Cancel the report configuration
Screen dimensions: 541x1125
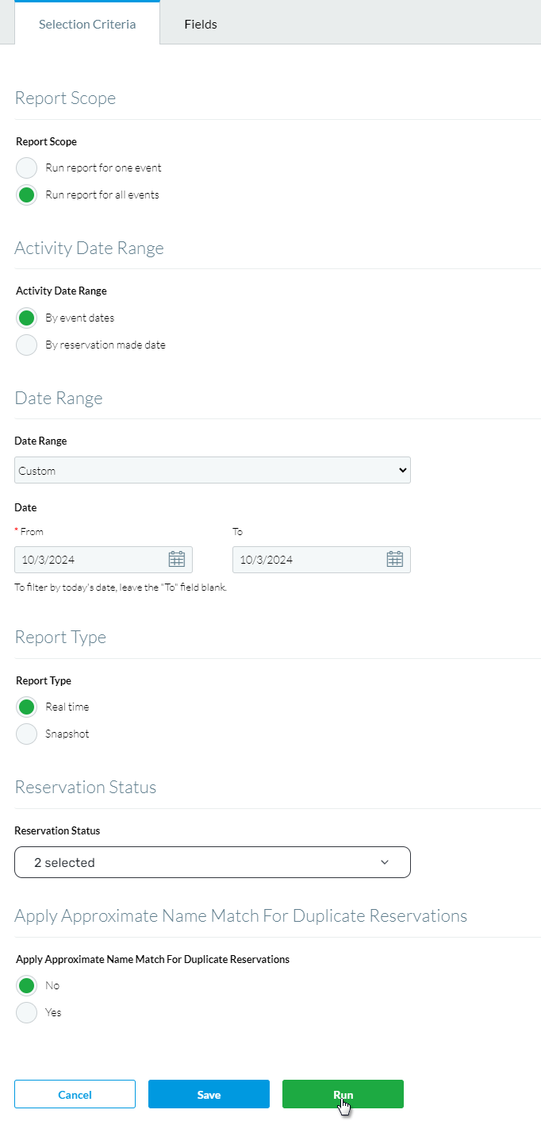click(75, 1094)
